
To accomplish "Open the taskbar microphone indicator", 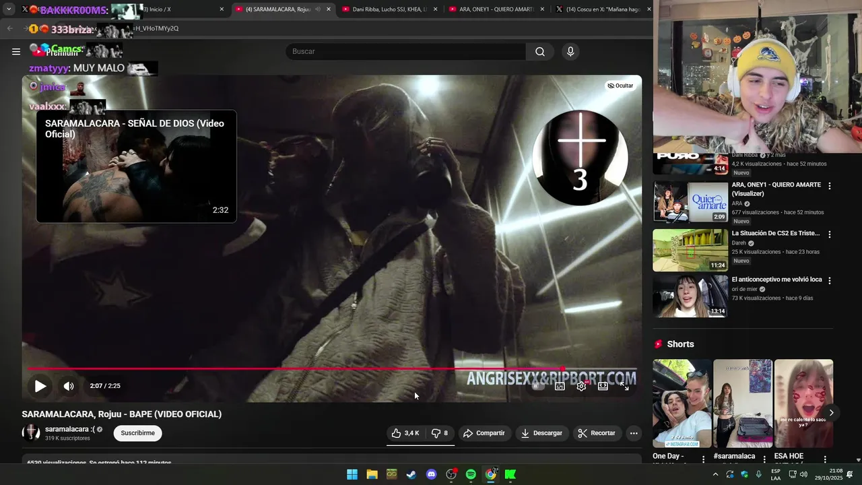I will pyautogui.click(x=759, y=474).
